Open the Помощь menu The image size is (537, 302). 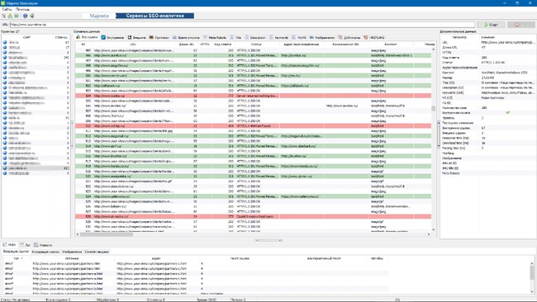(x=22, y=9)
